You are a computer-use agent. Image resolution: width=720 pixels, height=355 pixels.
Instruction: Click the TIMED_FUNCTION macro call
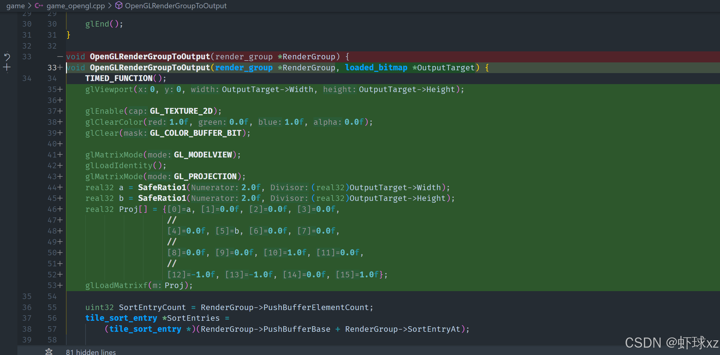pyautogui.click(x=119, y=78)
